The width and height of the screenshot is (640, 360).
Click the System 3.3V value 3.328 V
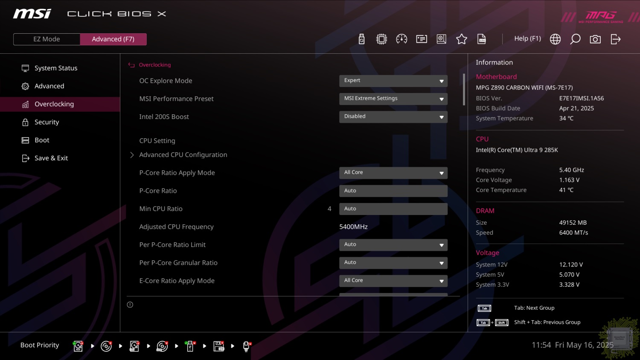tap(569, 285)
